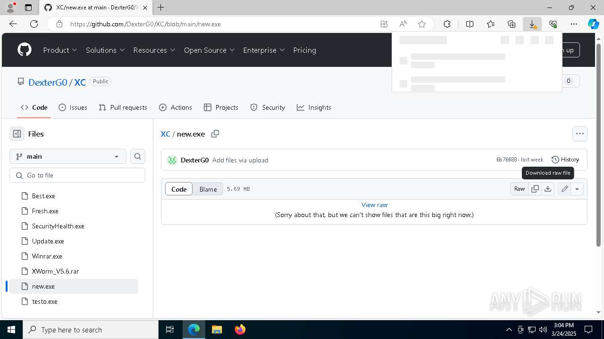Open the main branch selector dropdown
604x339 pixels.
[x=68, y=156]
